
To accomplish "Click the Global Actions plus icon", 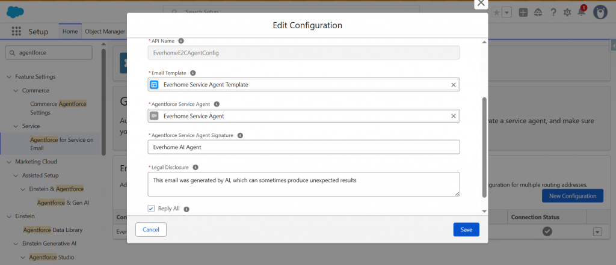I will click(523, 12).
